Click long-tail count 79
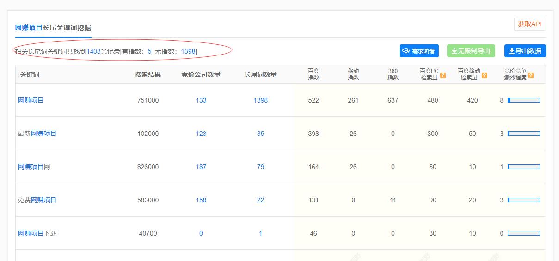The width and height of the screenshot is (559, 261). tap(261, 167)
